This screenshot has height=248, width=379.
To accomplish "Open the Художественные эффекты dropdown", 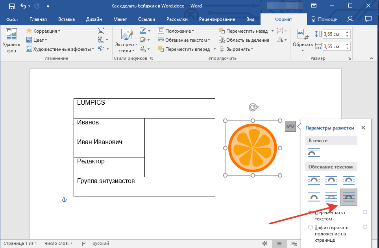I will coord(61,49).
